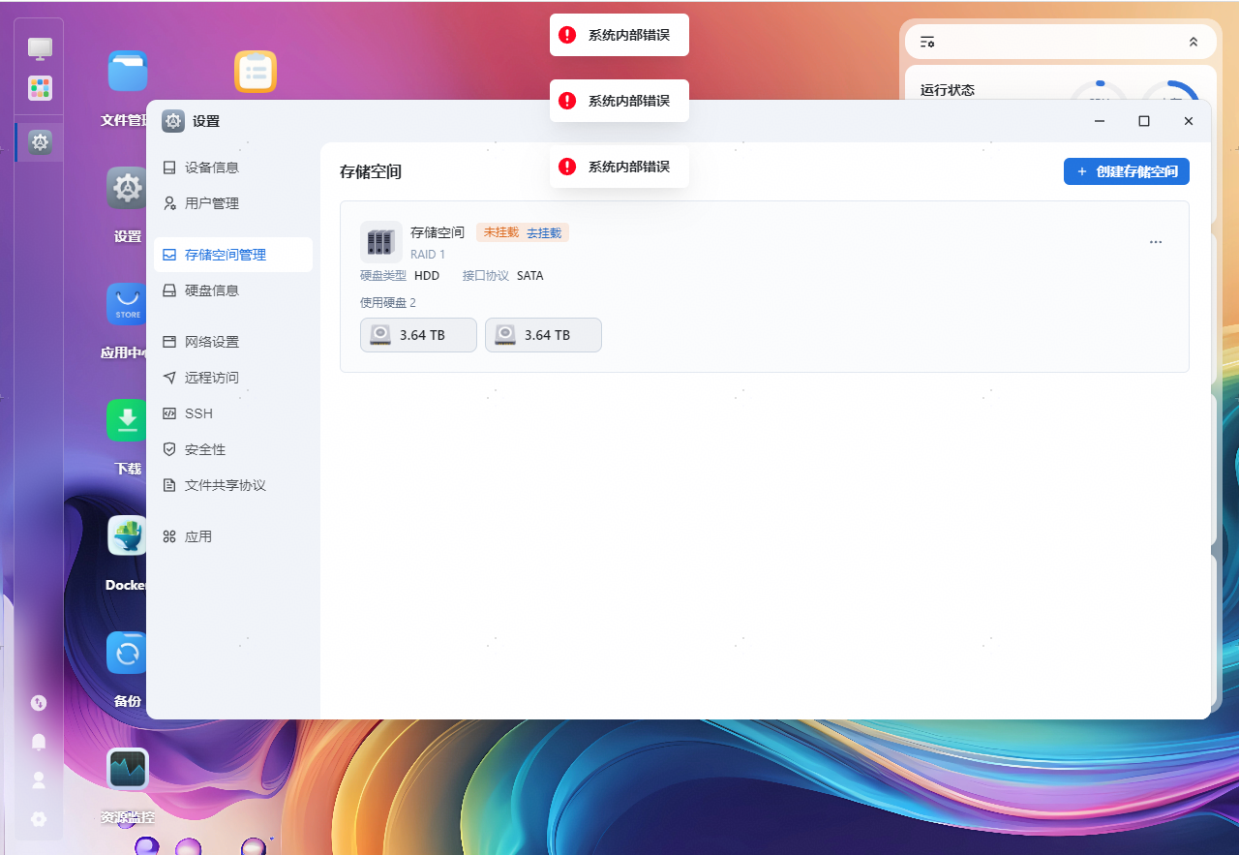Image resolution: width=1239 pixels, height=855 pixels.
Task: Select 文件共享协议 in settings sidebar
Action: pos(233,485)
